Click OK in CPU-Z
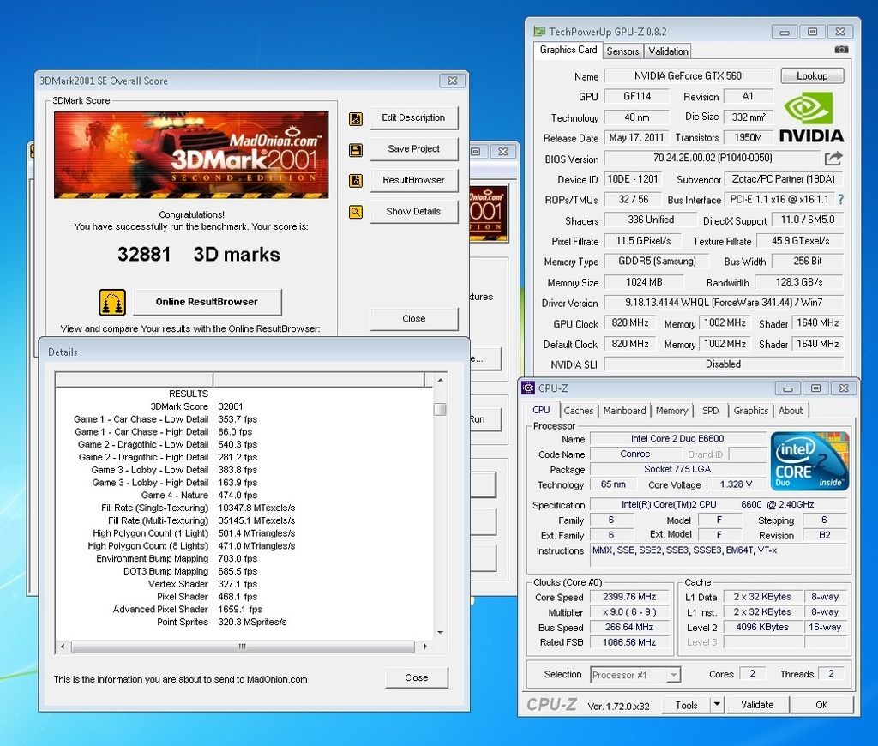878x746 pixels. coord(821,705)
